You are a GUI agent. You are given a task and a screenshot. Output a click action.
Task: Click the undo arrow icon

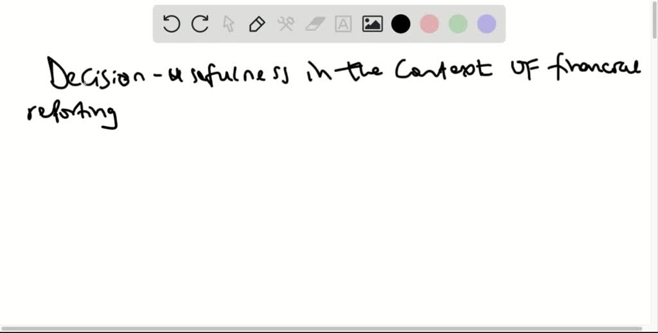coord(171,24)
